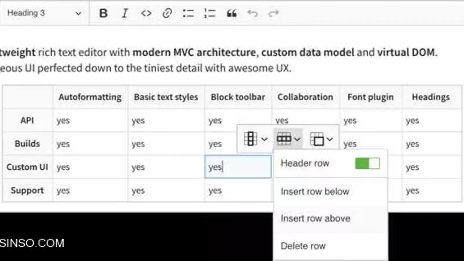Insert a code snippet
Image resolution: width=464 pixels, height=261 pixels.
coord(146,13)
